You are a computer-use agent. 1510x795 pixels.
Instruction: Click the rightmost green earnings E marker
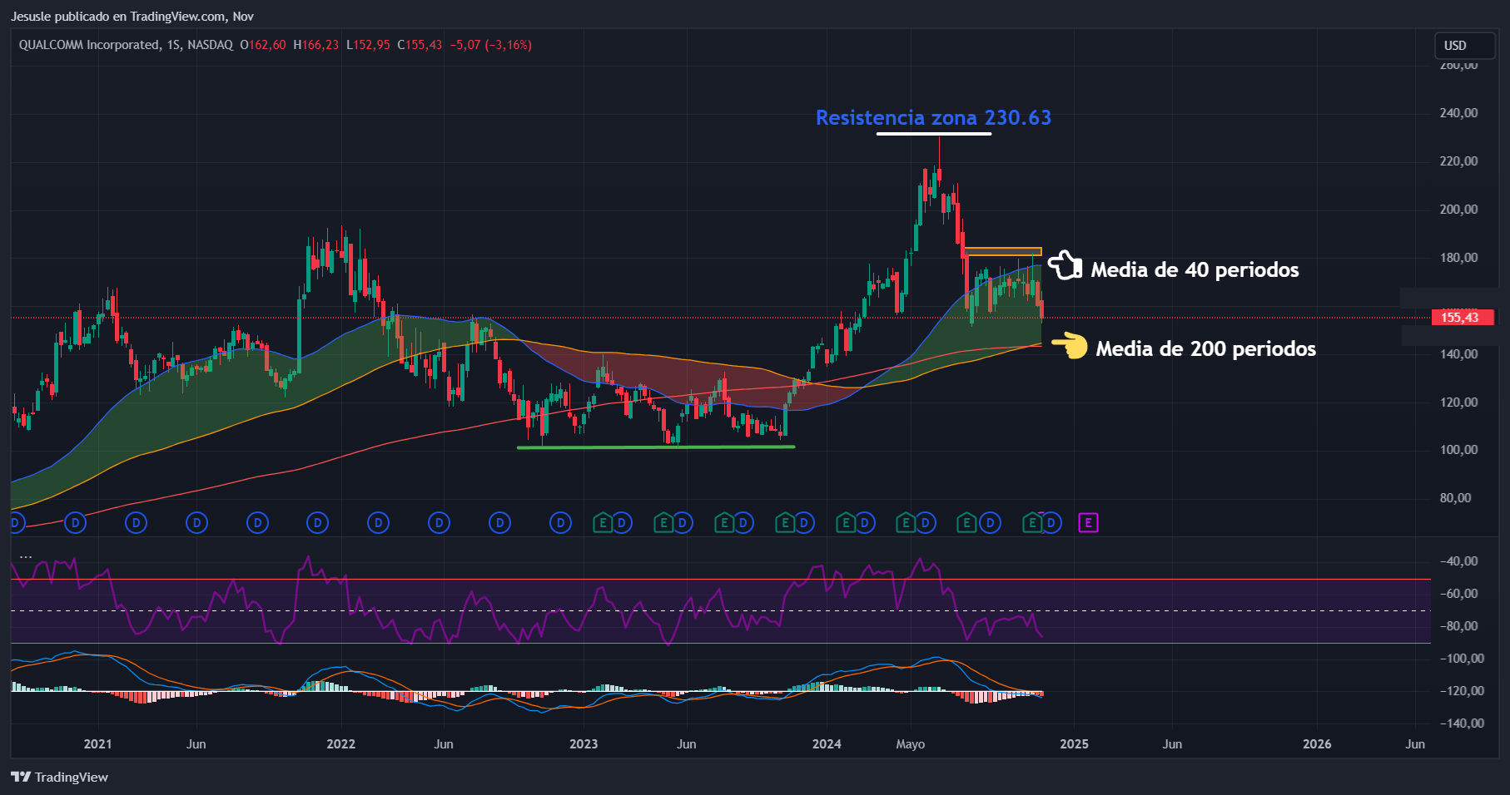coord(1032,523)
